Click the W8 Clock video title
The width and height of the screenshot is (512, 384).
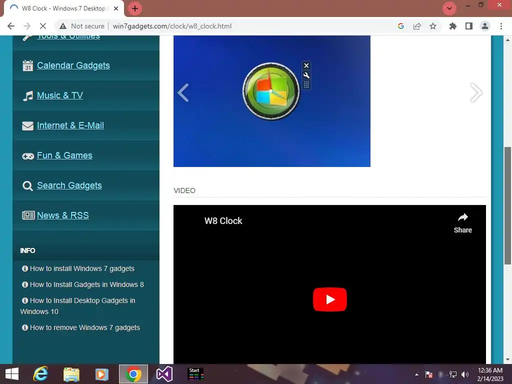223,220
